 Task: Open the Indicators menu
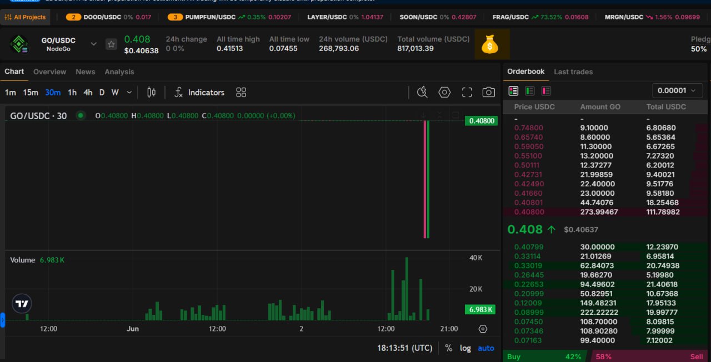[x=199, y=93]
